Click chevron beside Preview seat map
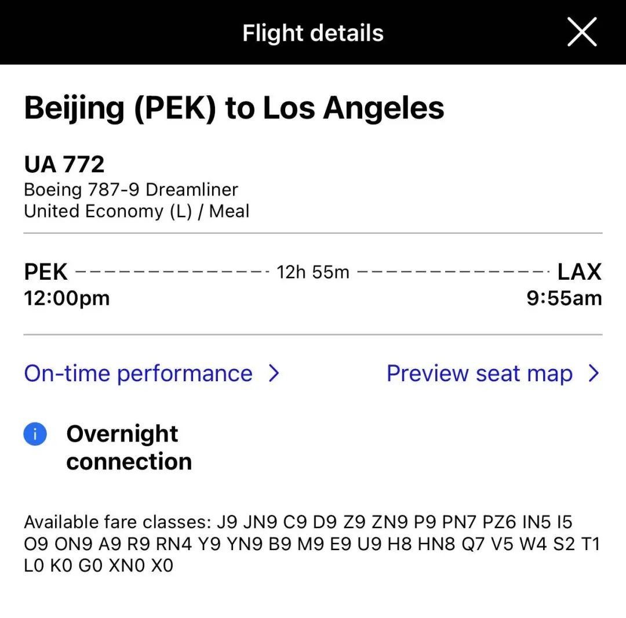 pyautogui.click(x=594, y=373)
